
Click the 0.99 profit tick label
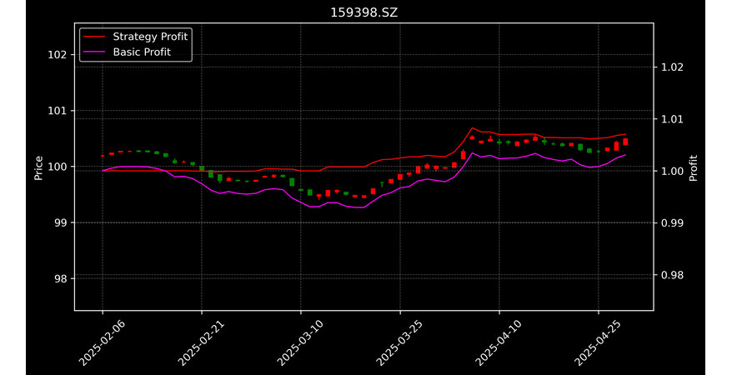tap(672, 223)
